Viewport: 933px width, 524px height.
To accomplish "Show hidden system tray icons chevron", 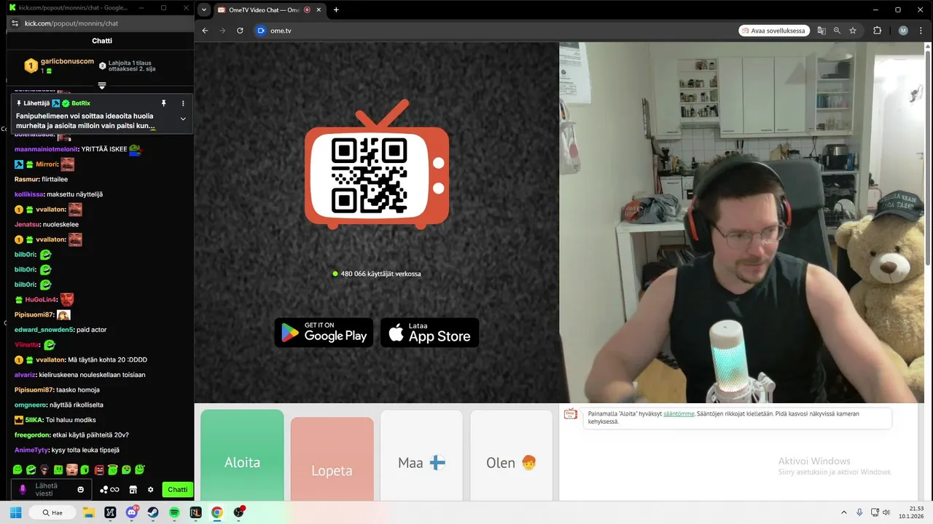I will click(x=844, y=512).
